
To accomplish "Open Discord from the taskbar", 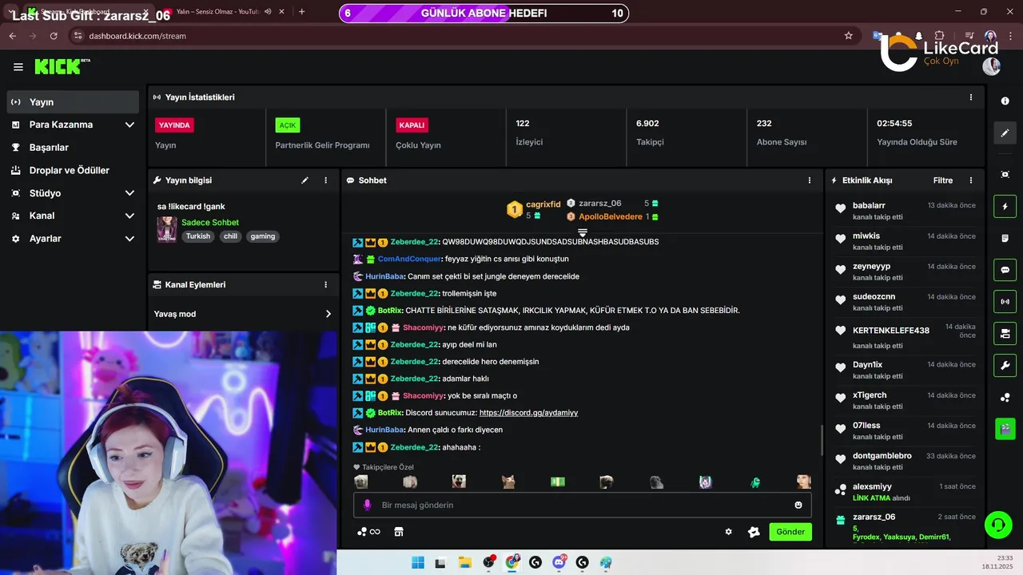I will 559,562.
